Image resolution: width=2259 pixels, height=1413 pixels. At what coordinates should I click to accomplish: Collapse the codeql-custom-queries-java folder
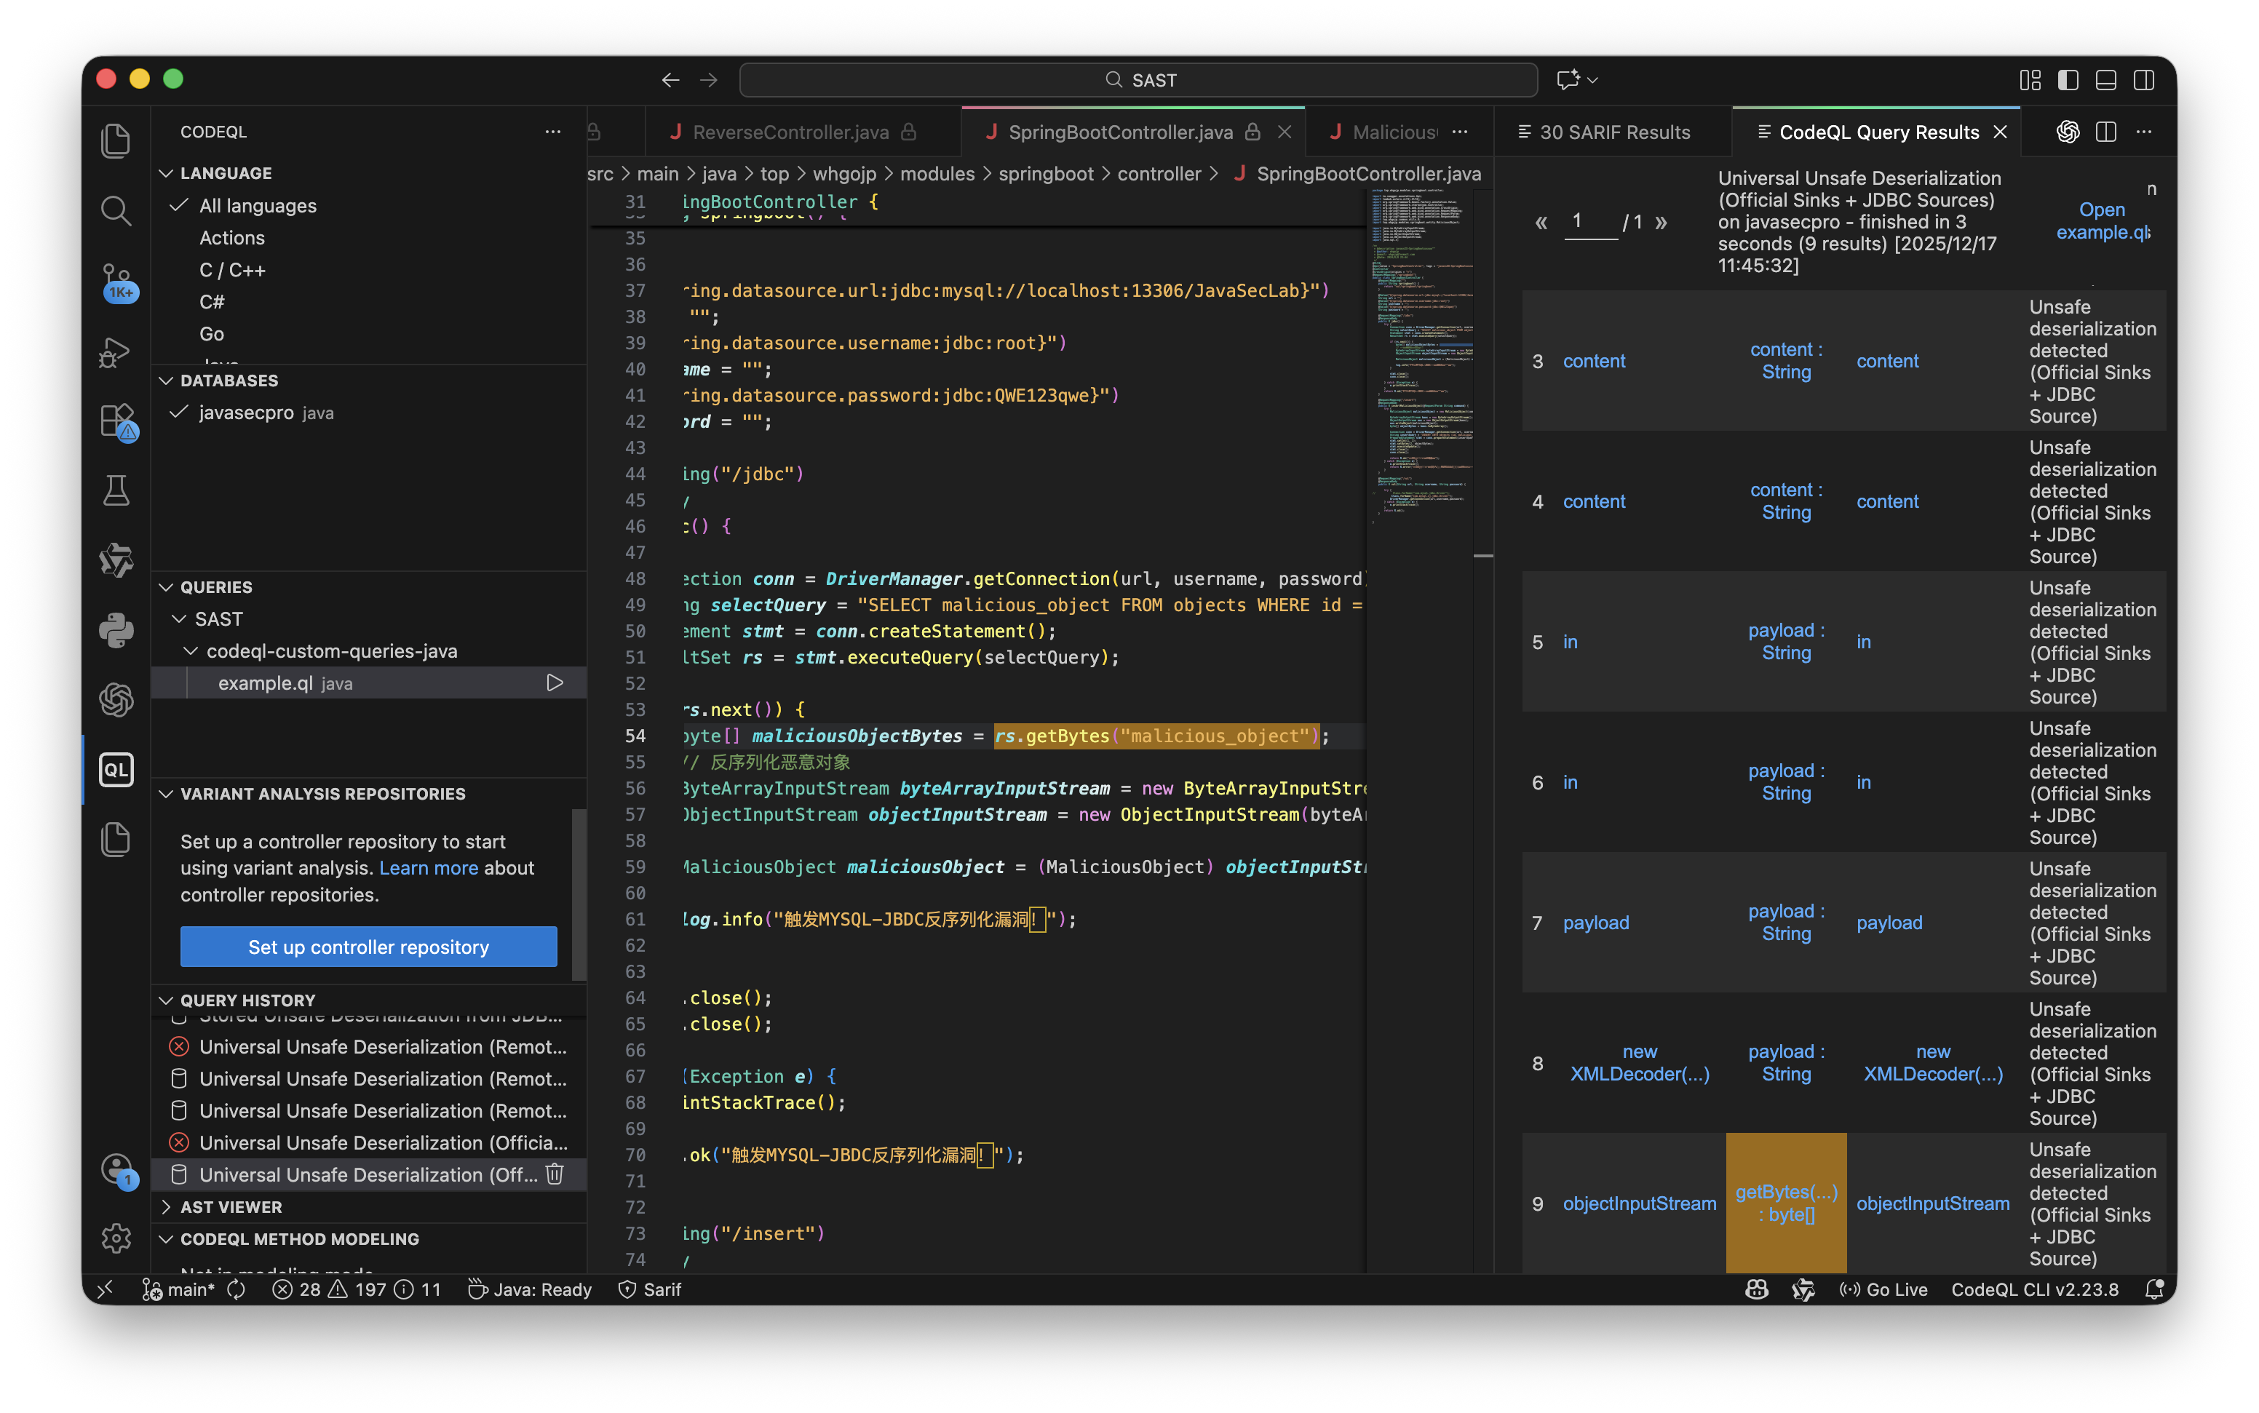[191, 651]
